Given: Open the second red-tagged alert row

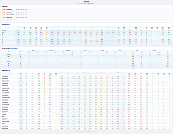Looking at the screenshot, I should (x=86, y=12).
